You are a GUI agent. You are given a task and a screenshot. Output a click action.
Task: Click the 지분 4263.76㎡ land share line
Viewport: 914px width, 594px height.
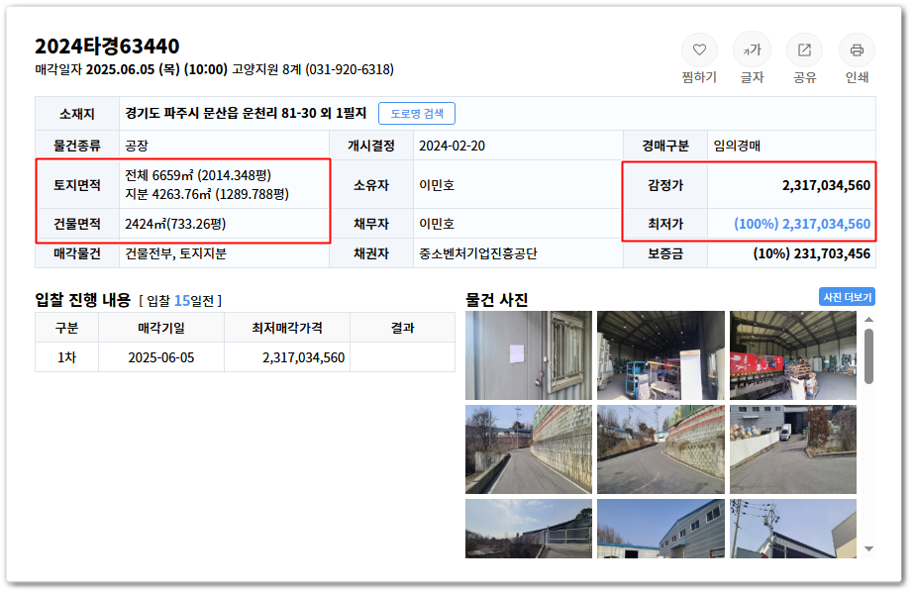click(x=207, y=194)
